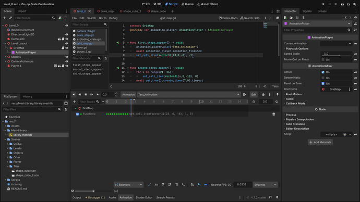Instantiate child scene with link icon

(10, 18)
